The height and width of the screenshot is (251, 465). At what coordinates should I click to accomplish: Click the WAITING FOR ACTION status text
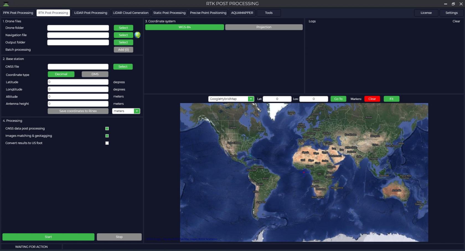click(31, 247)
